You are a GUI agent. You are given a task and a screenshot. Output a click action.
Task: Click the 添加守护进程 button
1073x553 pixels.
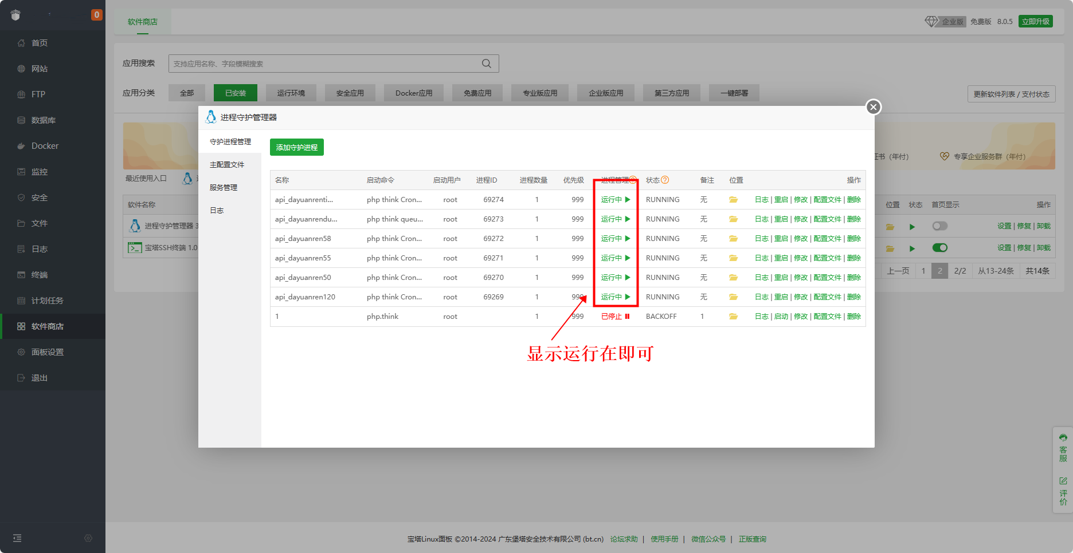pyautogui.click(x=297, y=148)
